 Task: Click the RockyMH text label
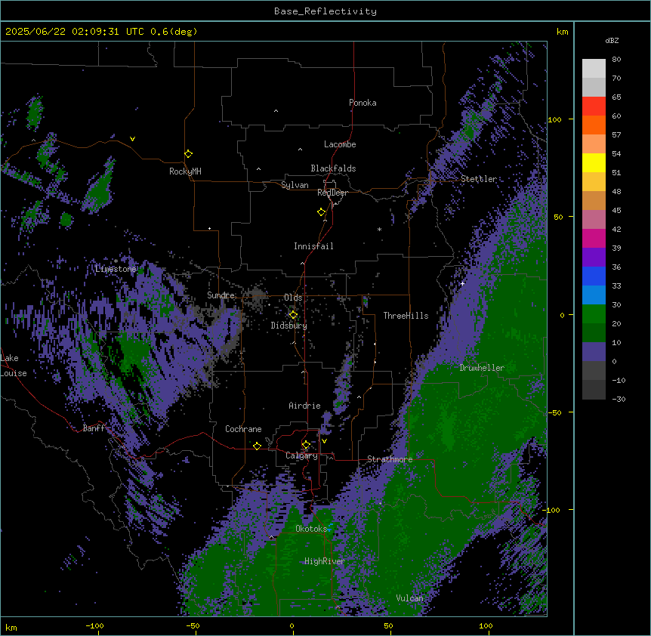185,171
